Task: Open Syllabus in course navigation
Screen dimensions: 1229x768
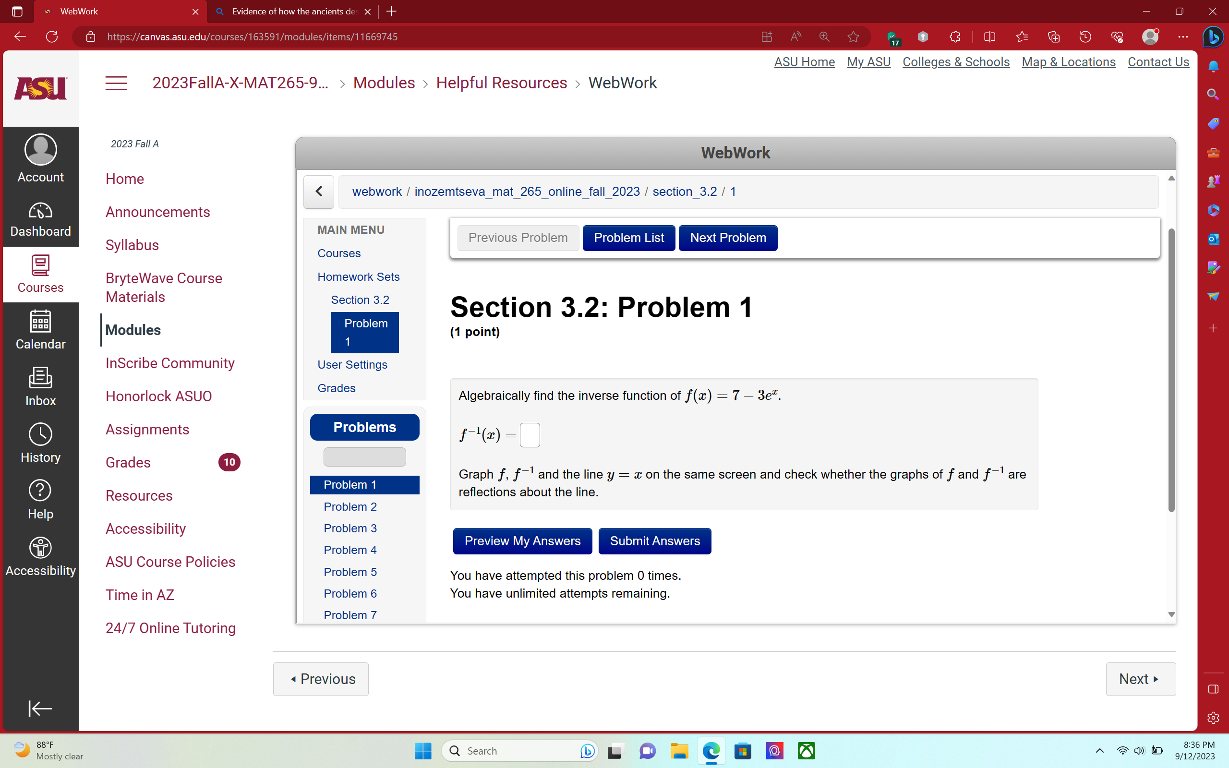Action: click(x=132, y=245)
